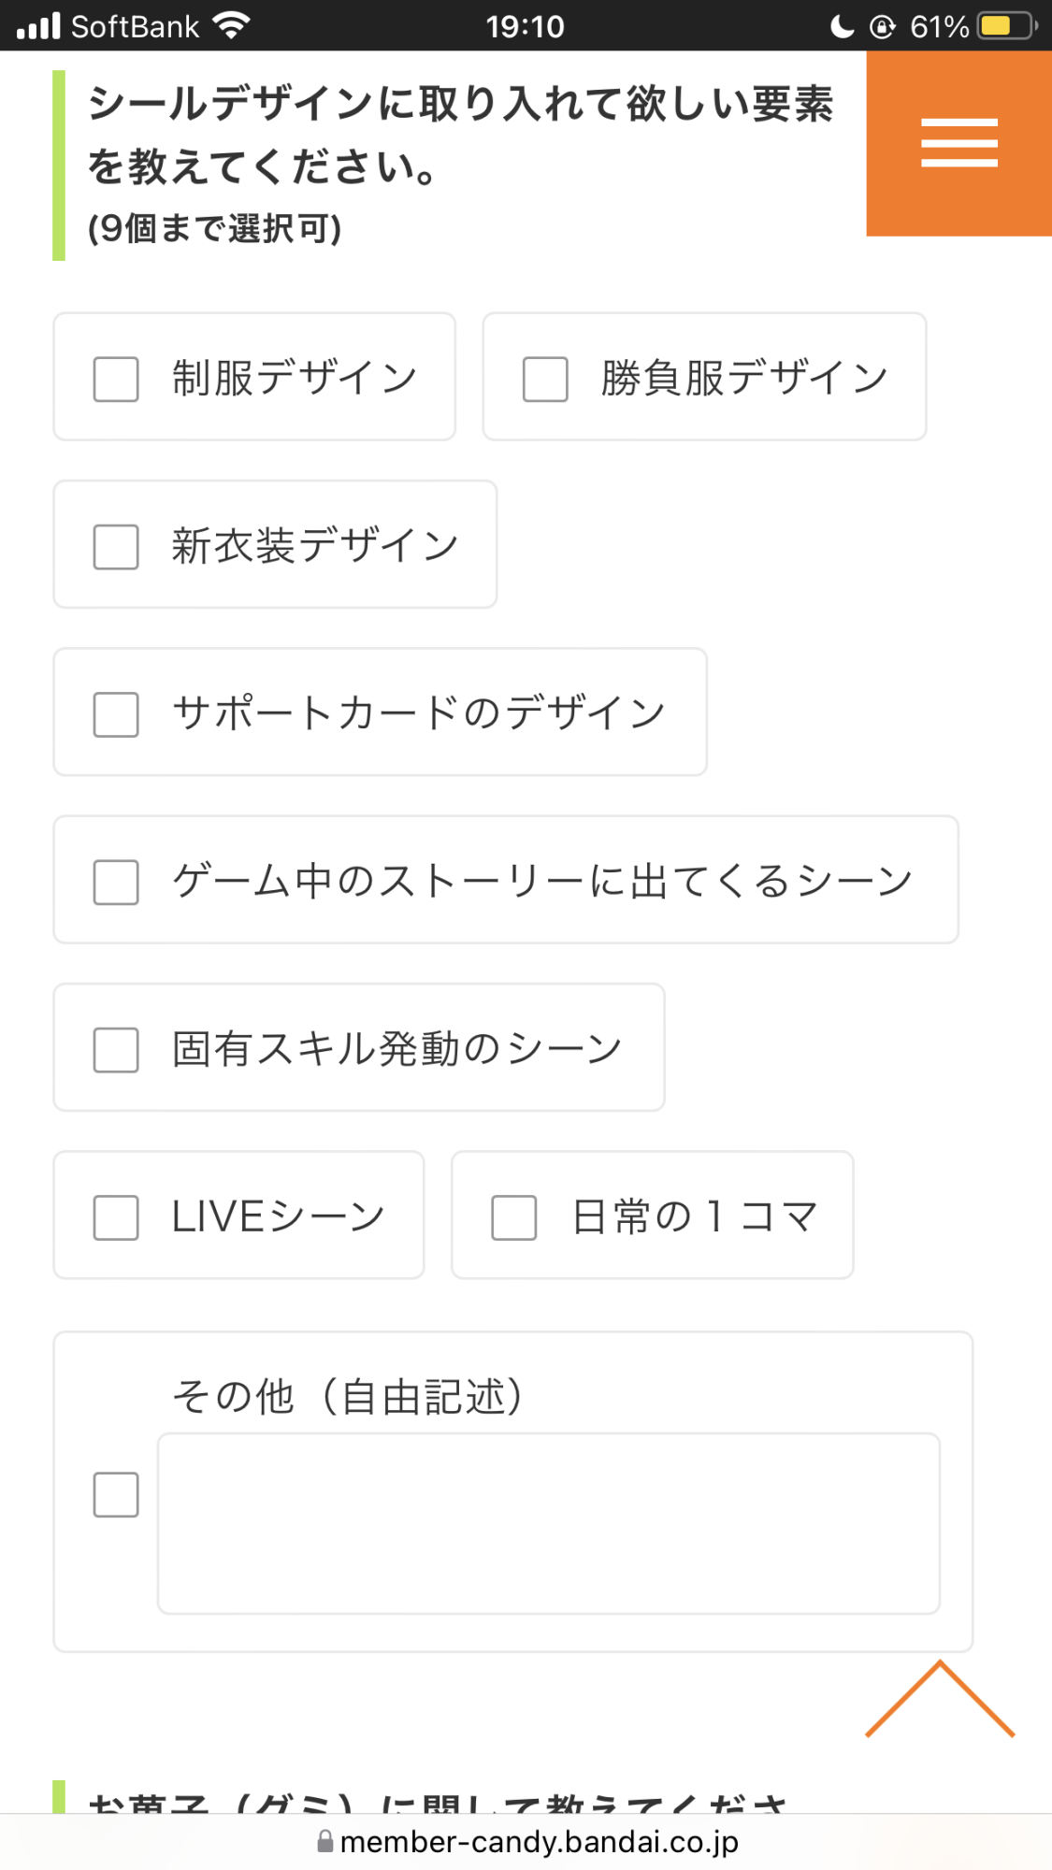
Task: Tap the Wi-Fi status icon
Action: tap(231, 25)
